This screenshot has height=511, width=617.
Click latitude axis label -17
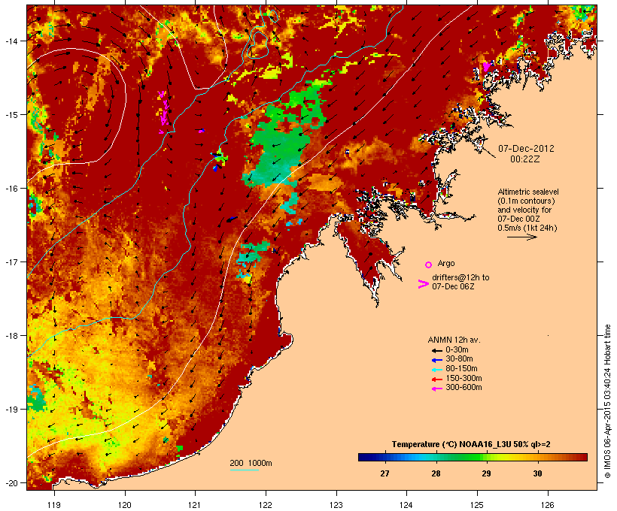pyautogui.click(x=11, y=262)
